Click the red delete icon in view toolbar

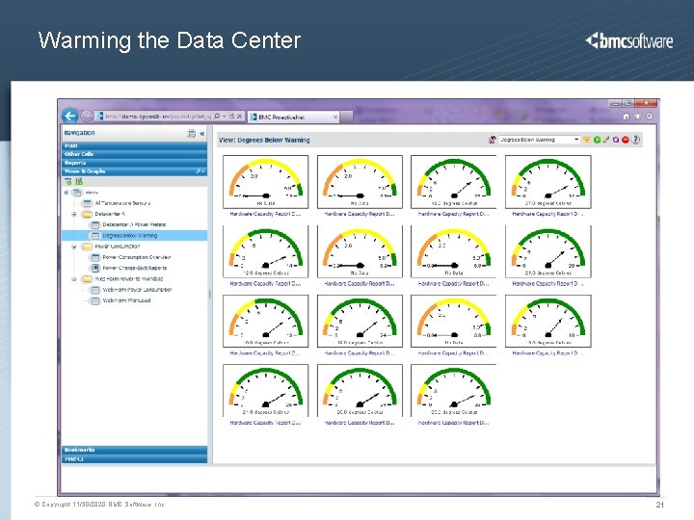click(x=626, y=140)
